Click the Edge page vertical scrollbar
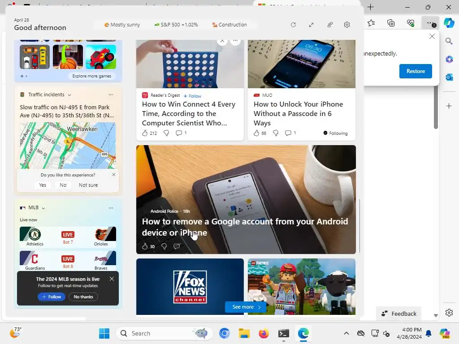The height and width of the screenshot is (344, 459). pos(436,107)
